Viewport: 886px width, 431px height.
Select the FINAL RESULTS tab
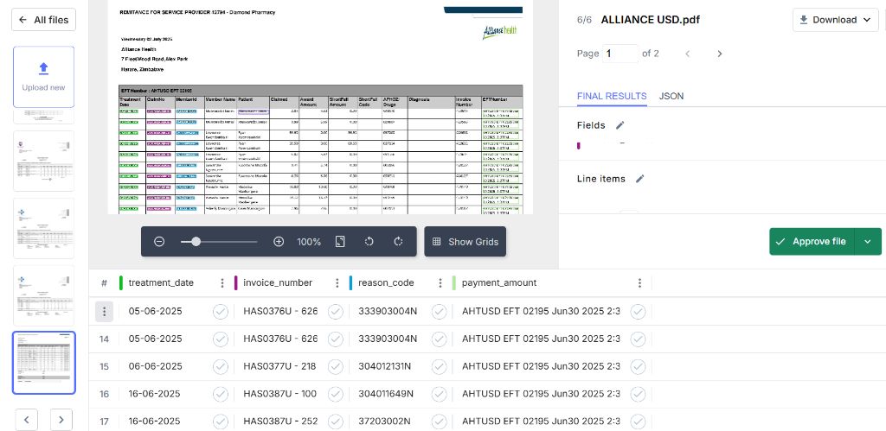point(612,96)
